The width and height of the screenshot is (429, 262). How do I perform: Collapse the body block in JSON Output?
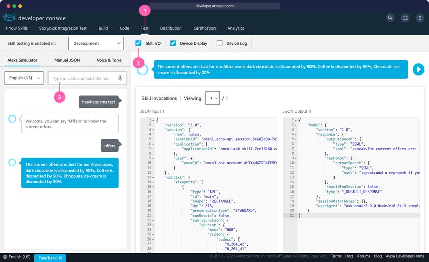pyautogui.click(x=296, y=125)
